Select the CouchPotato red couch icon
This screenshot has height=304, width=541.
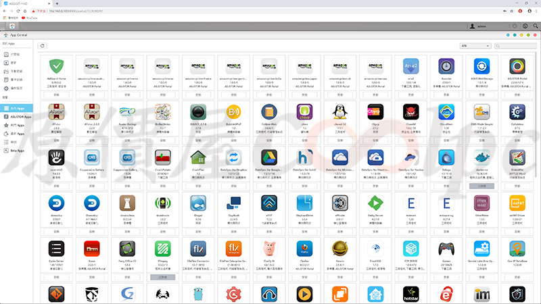click(163, 157)
